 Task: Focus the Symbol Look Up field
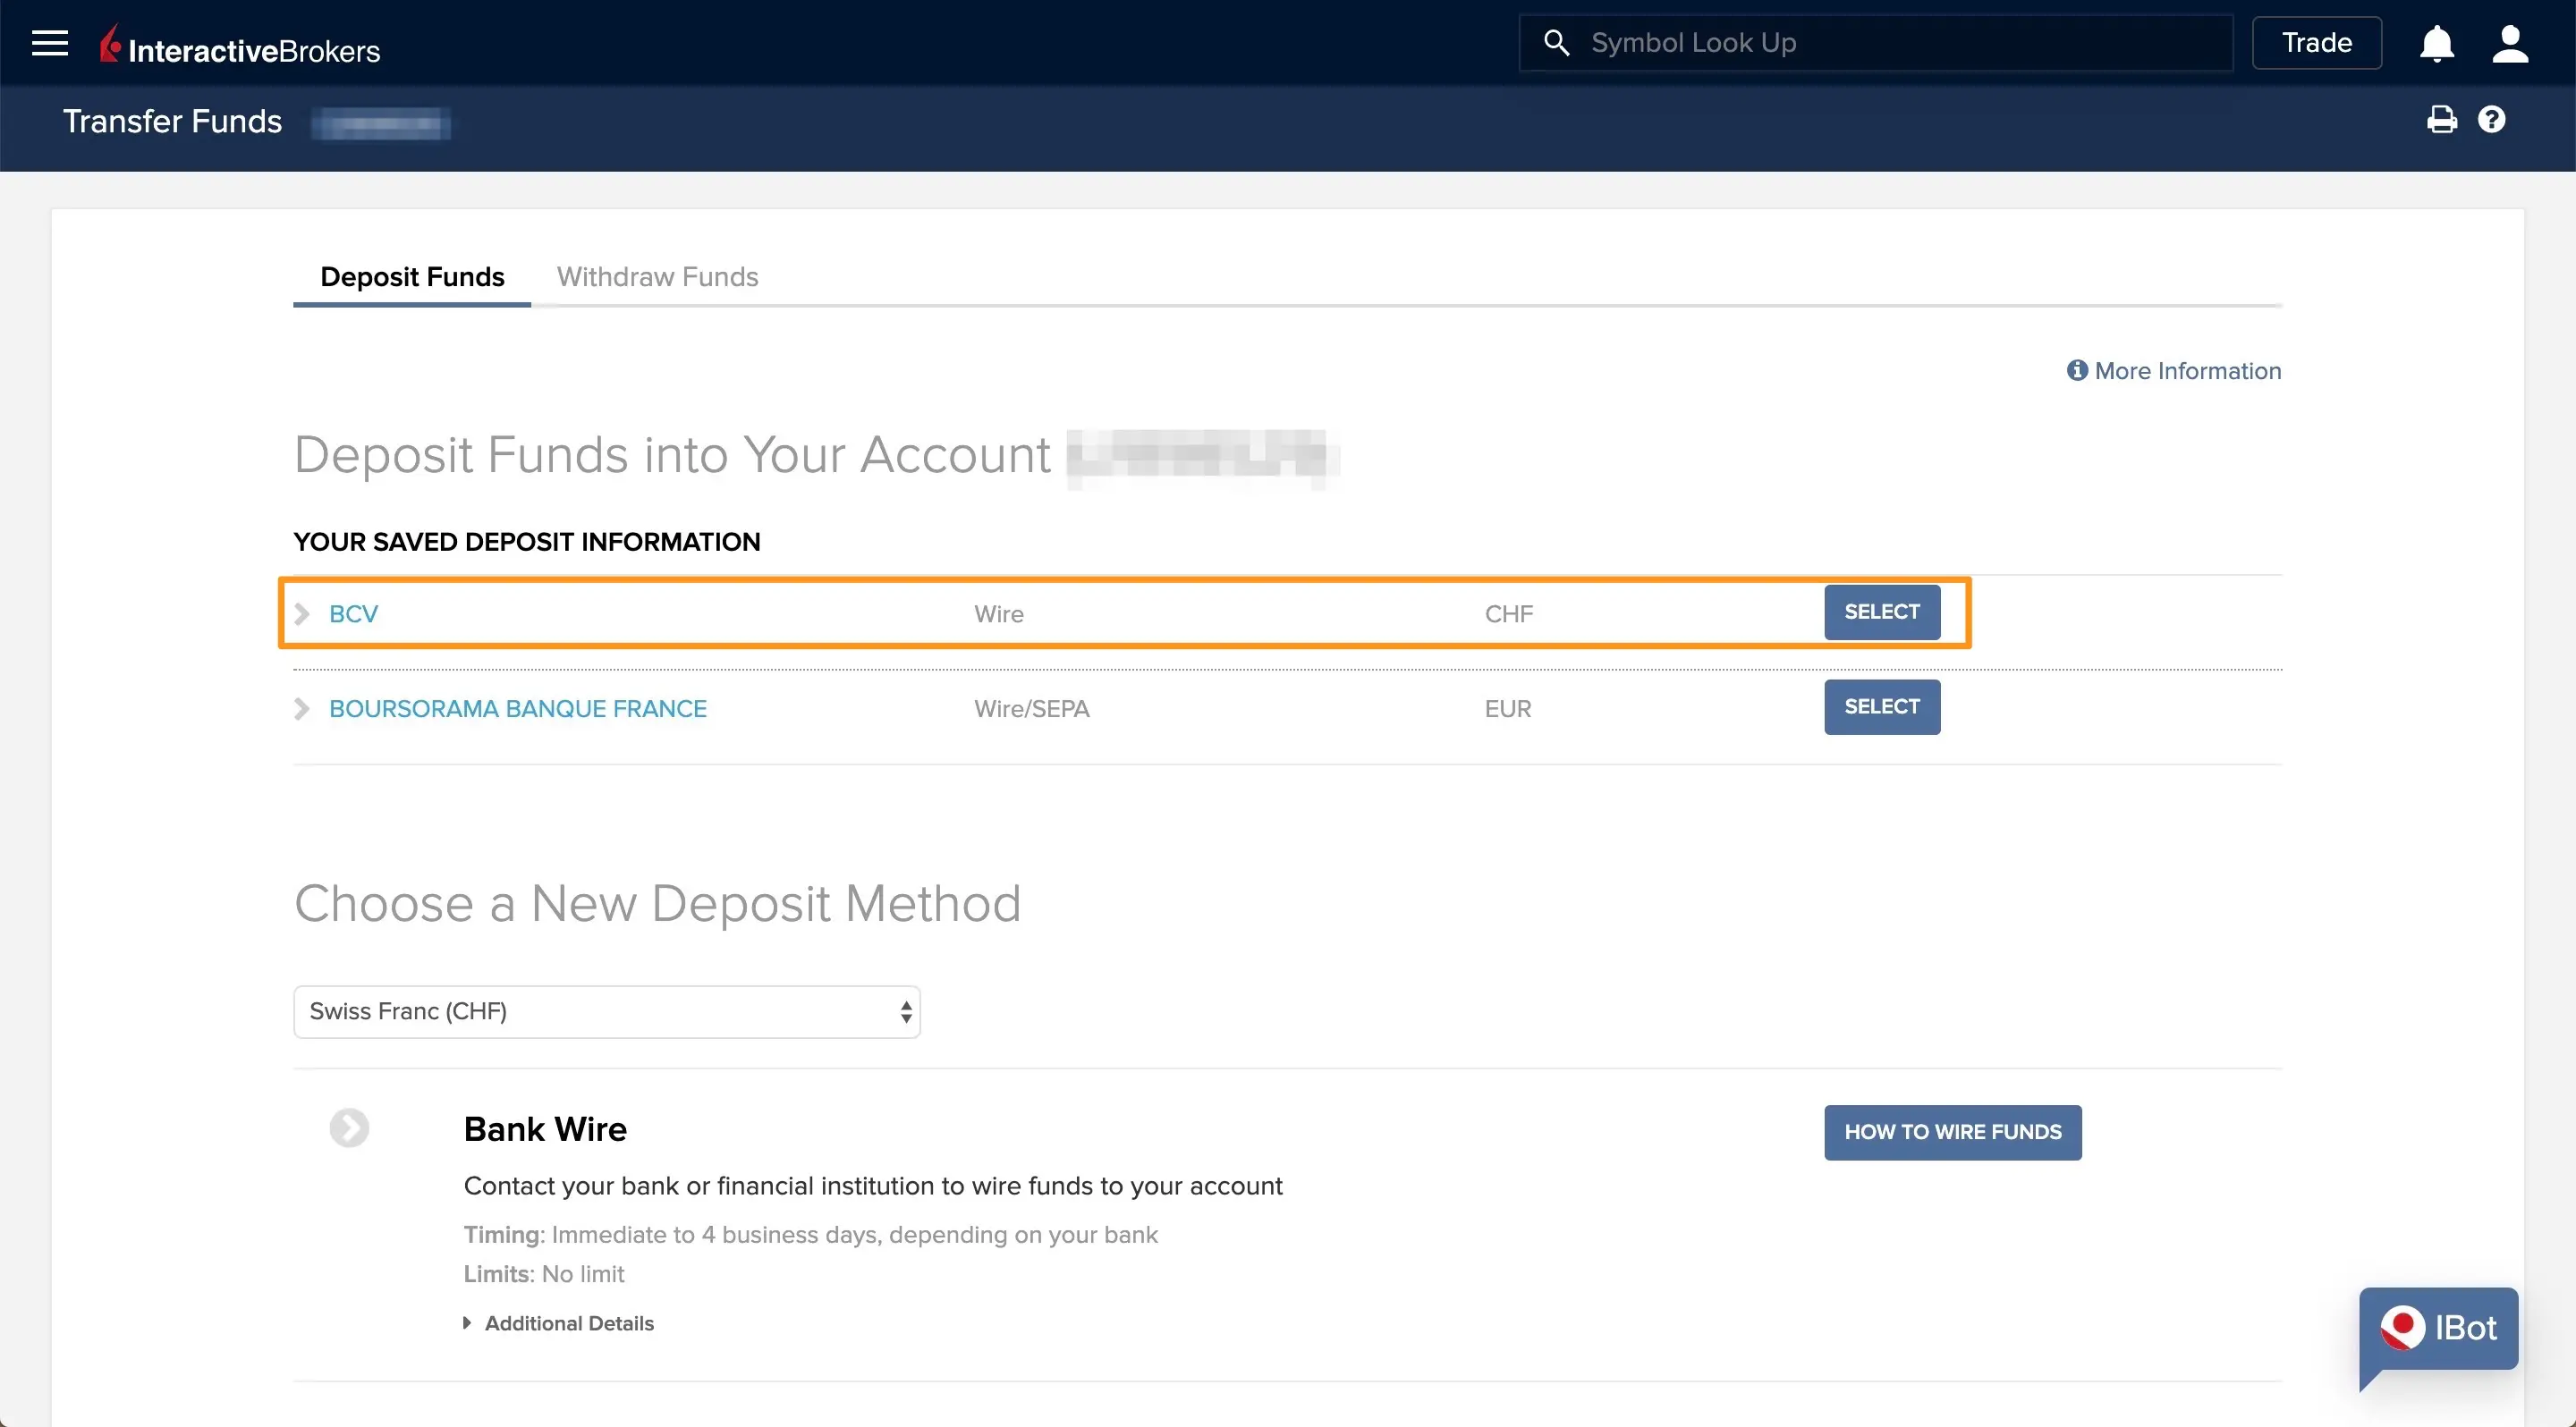coord(1875,43)
